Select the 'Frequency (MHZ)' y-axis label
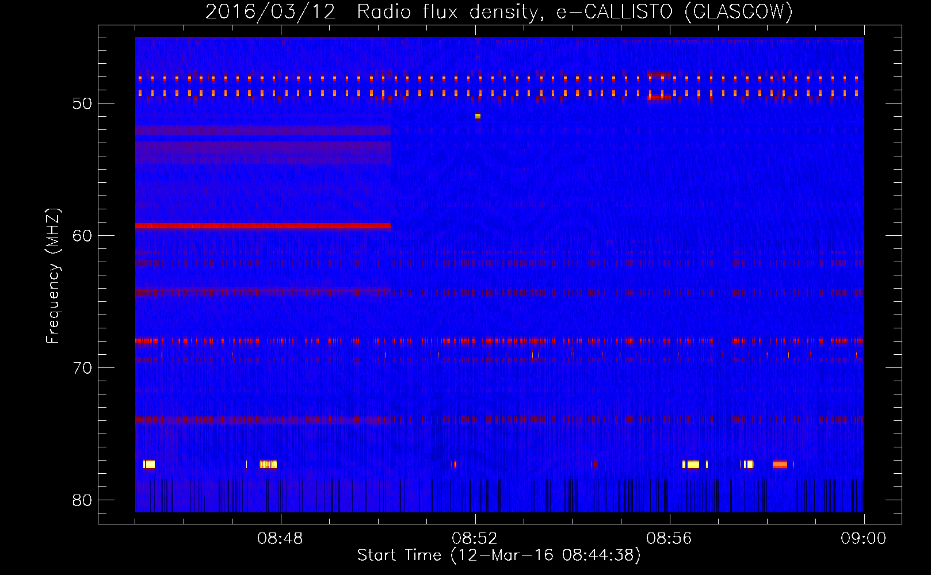 (x=53, y=275)
